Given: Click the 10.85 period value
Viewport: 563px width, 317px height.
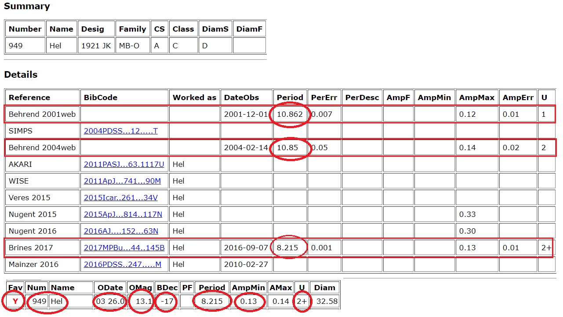Looking at the screenshot, I should click(x=287, y=148).
